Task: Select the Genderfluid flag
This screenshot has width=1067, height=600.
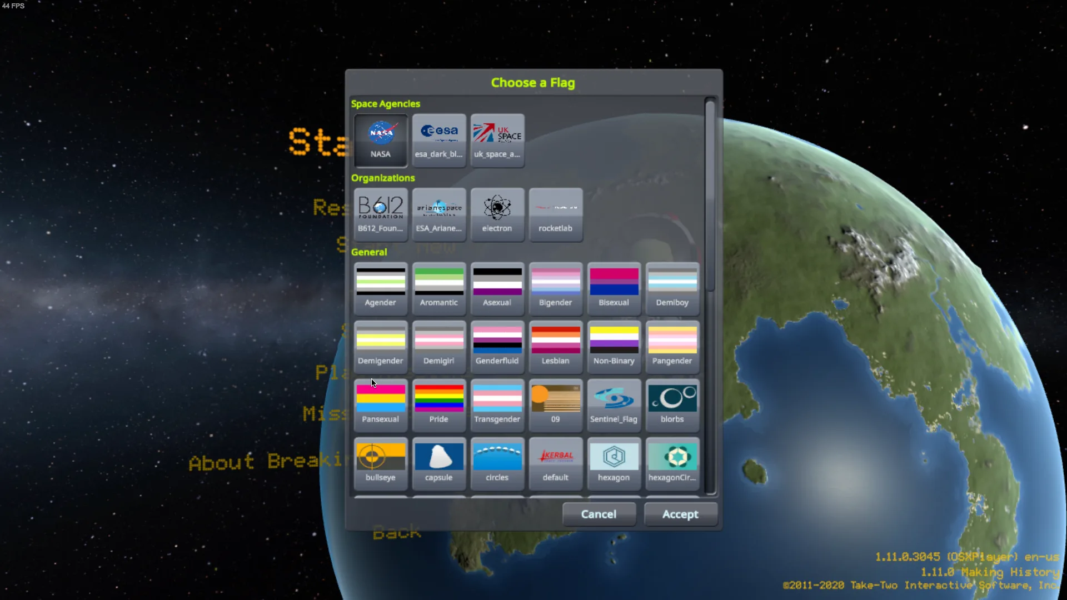Action: (497, 347)
